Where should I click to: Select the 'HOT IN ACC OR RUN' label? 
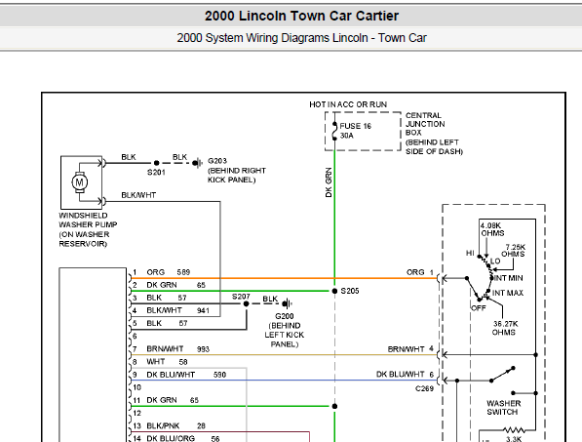348,104
